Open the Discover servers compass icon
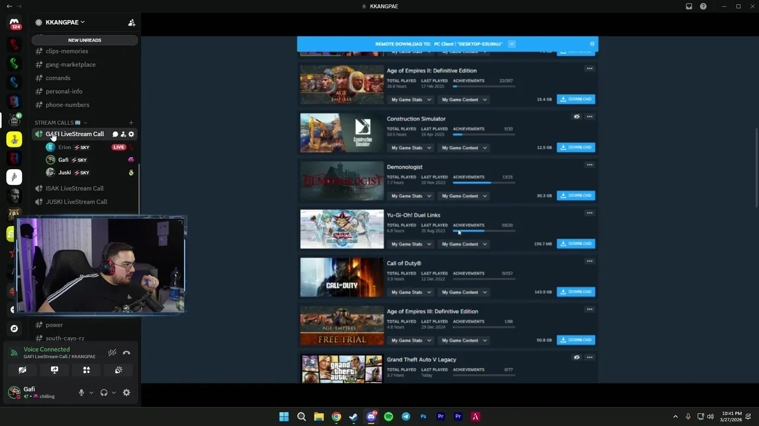 (14, 328)
